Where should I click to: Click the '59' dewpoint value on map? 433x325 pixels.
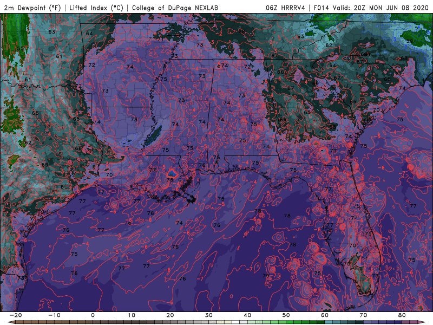pyautogui.click(x=410, y=41)
